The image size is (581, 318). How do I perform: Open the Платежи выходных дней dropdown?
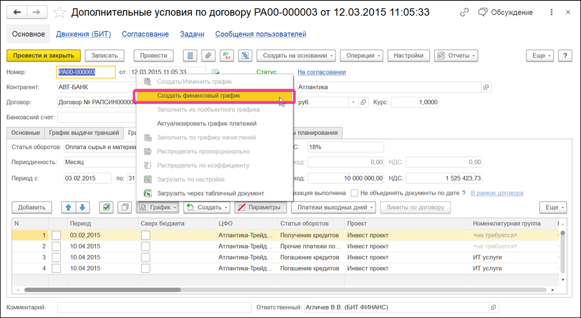pyautogui.click(x=333, y=207)
